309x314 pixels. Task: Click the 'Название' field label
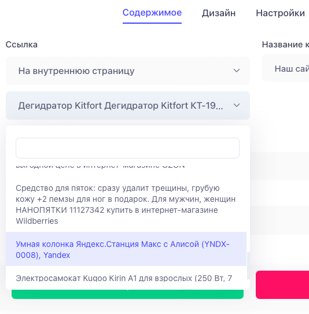coord(285,45)
